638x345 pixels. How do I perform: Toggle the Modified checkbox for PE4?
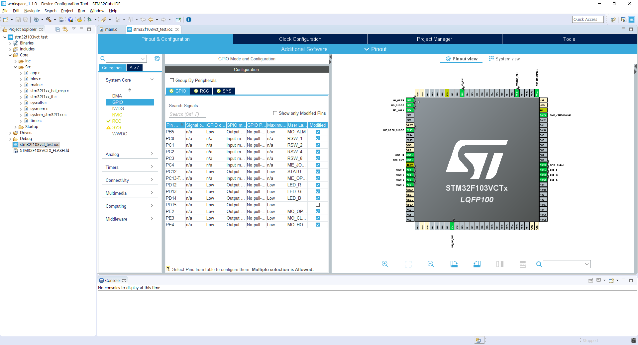coord(318,225)
